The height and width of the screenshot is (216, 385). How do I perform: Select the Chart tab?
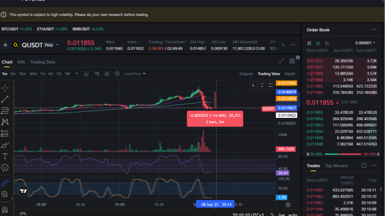(x=7, y=62)
